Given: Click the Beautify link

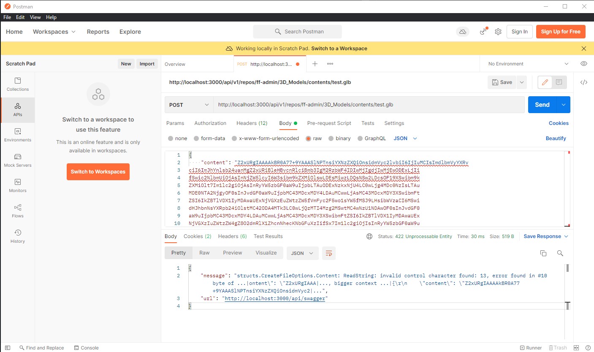Looking at the screenshot, I should (x=556, y=138).
